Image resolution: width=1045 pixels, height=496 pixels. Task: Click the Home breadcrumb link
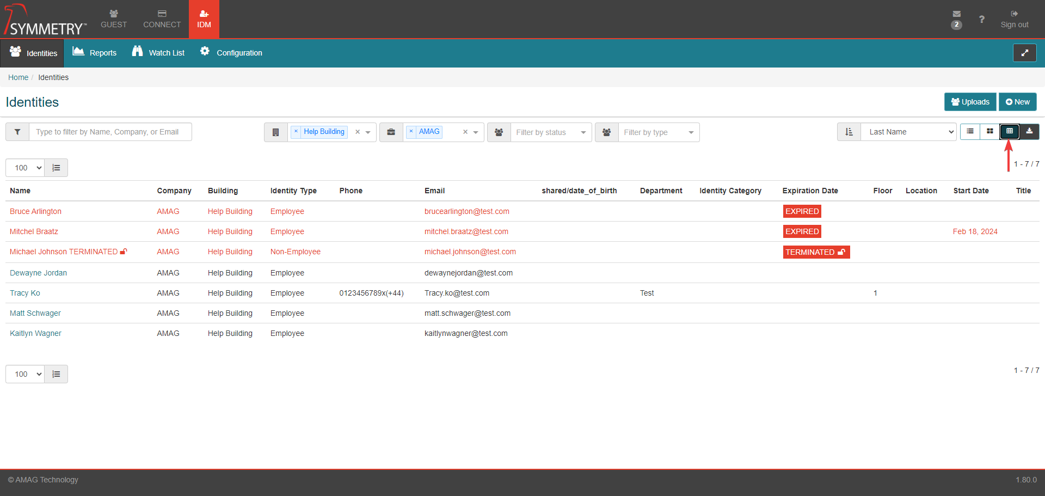coord(18,77)
